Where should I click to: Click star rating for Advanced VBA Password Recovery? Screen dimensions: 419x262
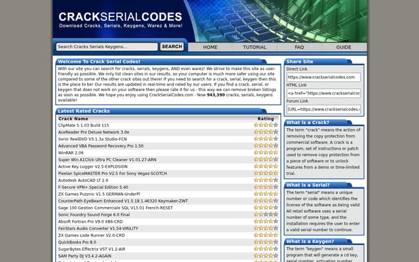pos(266,145)
